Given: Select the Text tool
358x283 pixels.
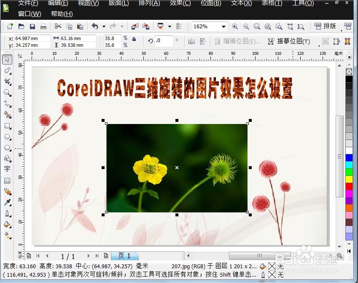Looking at the screenshot, I should click(7, 170).
